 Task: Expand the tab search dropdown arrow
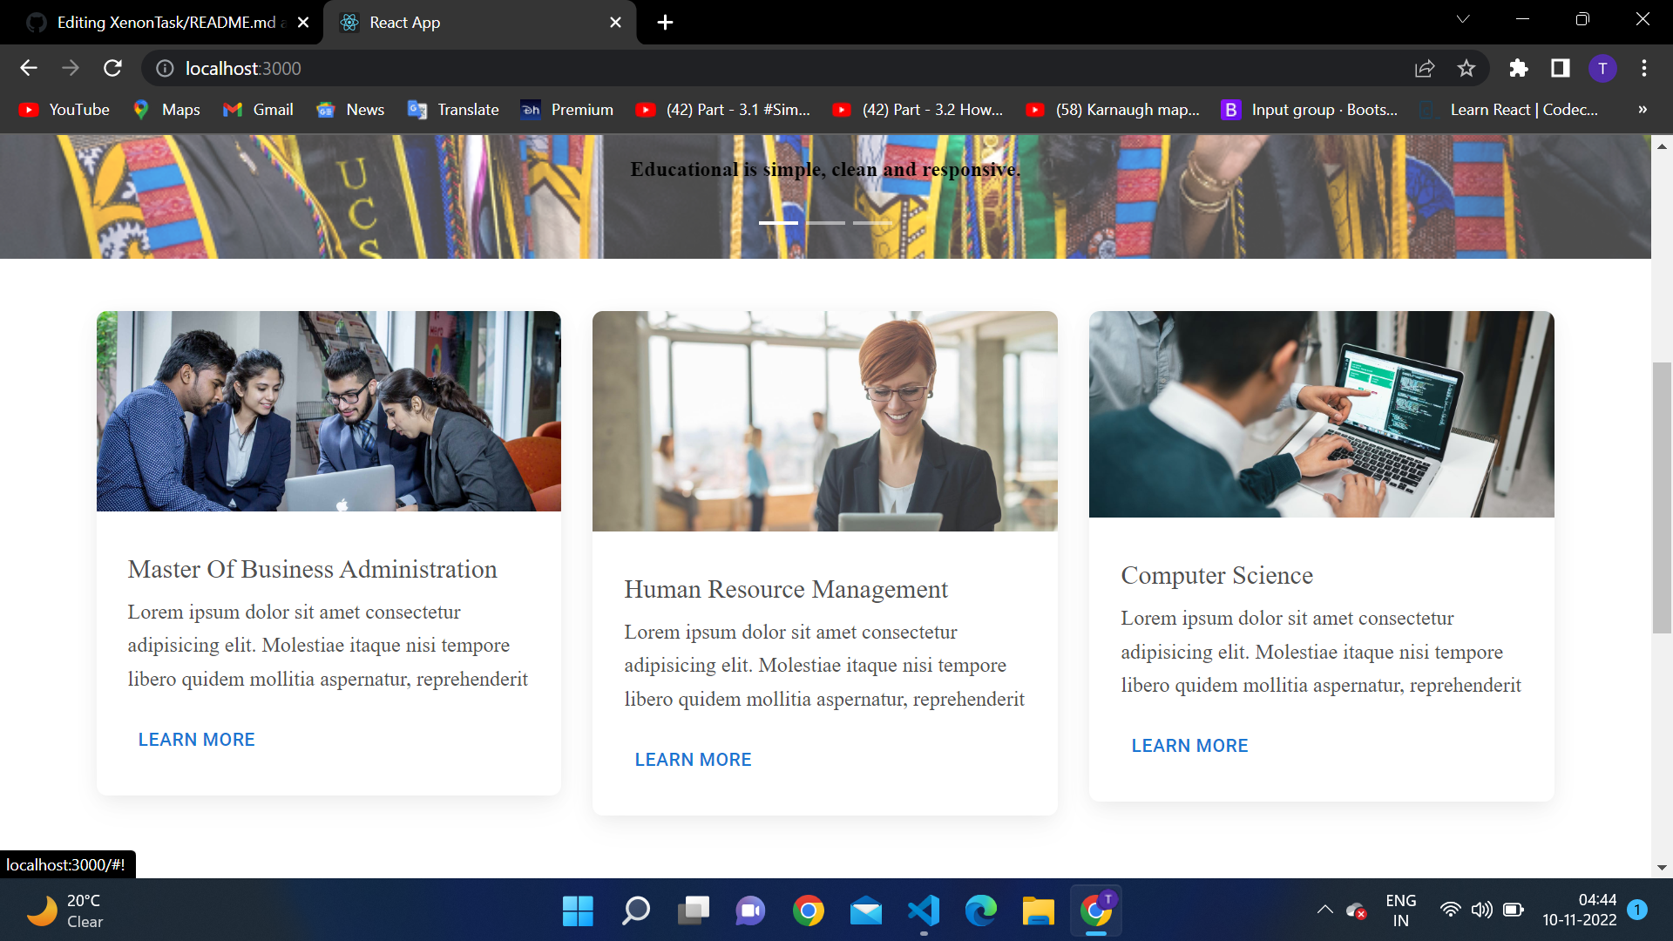[1463, 19]
